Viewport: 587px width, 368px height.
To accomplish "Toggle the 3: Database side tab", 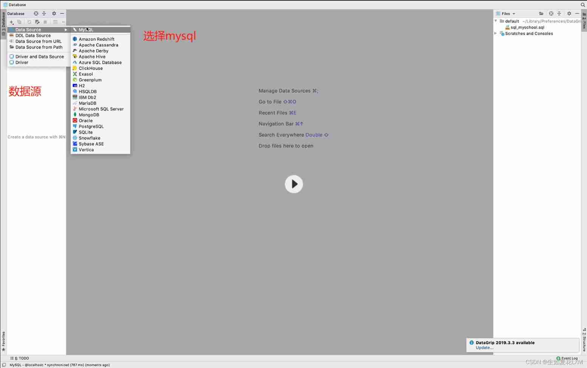I will point(3,24).
